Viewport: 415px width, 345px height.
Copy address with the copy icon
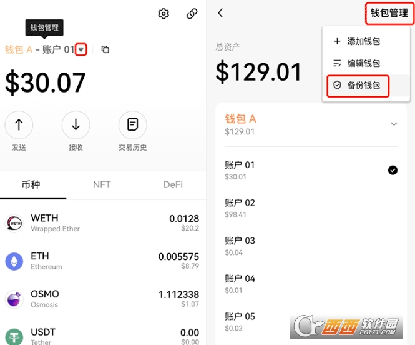105,49
